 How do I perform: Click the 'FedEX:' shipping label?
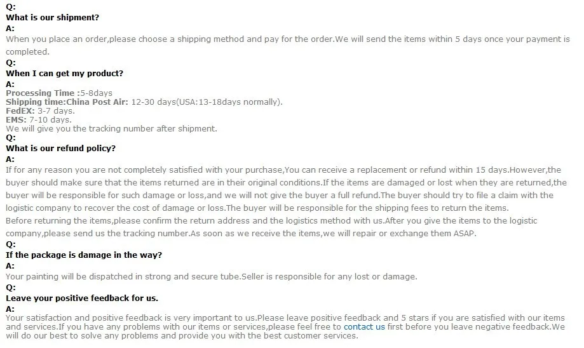20,111
